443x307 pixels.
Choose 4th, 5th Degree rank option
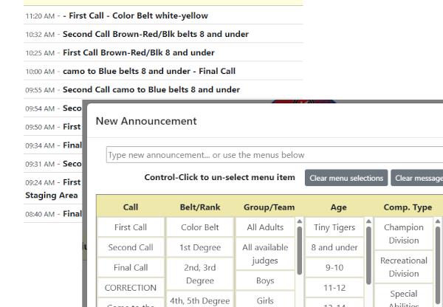(200, 299)
